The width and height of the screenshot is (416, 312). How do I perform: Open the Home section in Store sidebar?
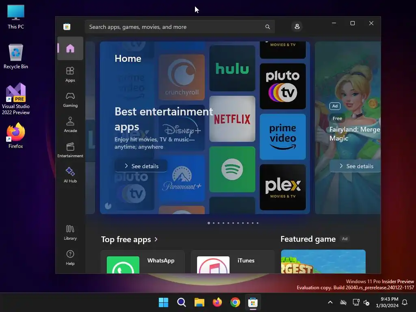[x=70, y=49]
